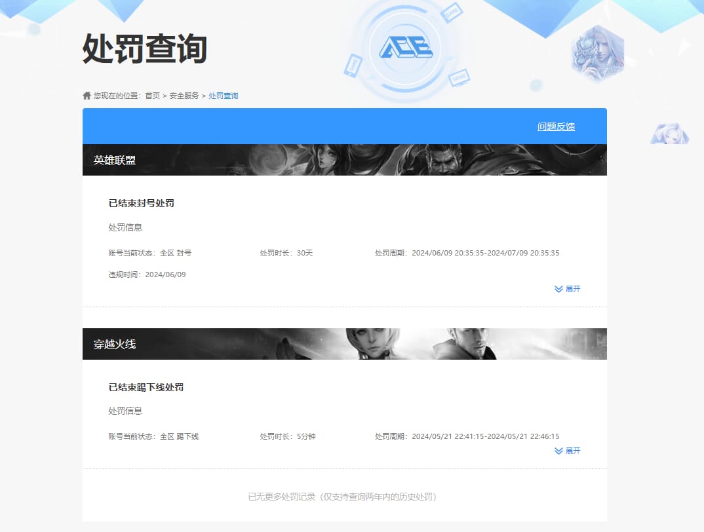Screen dimensions: 704x532
Task: Open 安全服务 breadcrumb link
Action: coord(184,96)
